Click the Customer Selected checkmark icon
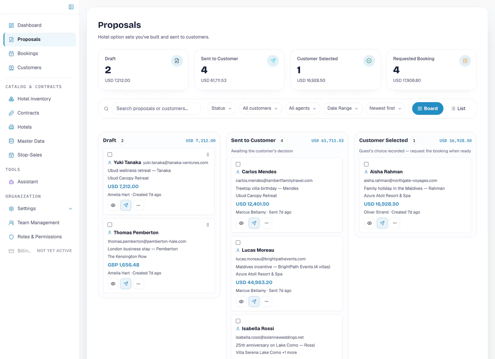 pos(369,61)
